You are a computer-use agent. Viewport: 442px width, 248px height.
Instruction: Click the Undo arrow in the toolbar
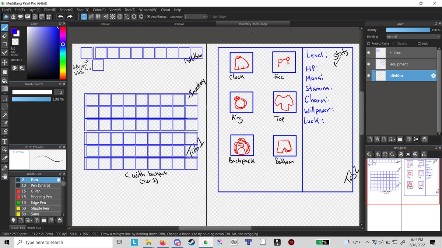pyautogui.click(x=61, y=17)
